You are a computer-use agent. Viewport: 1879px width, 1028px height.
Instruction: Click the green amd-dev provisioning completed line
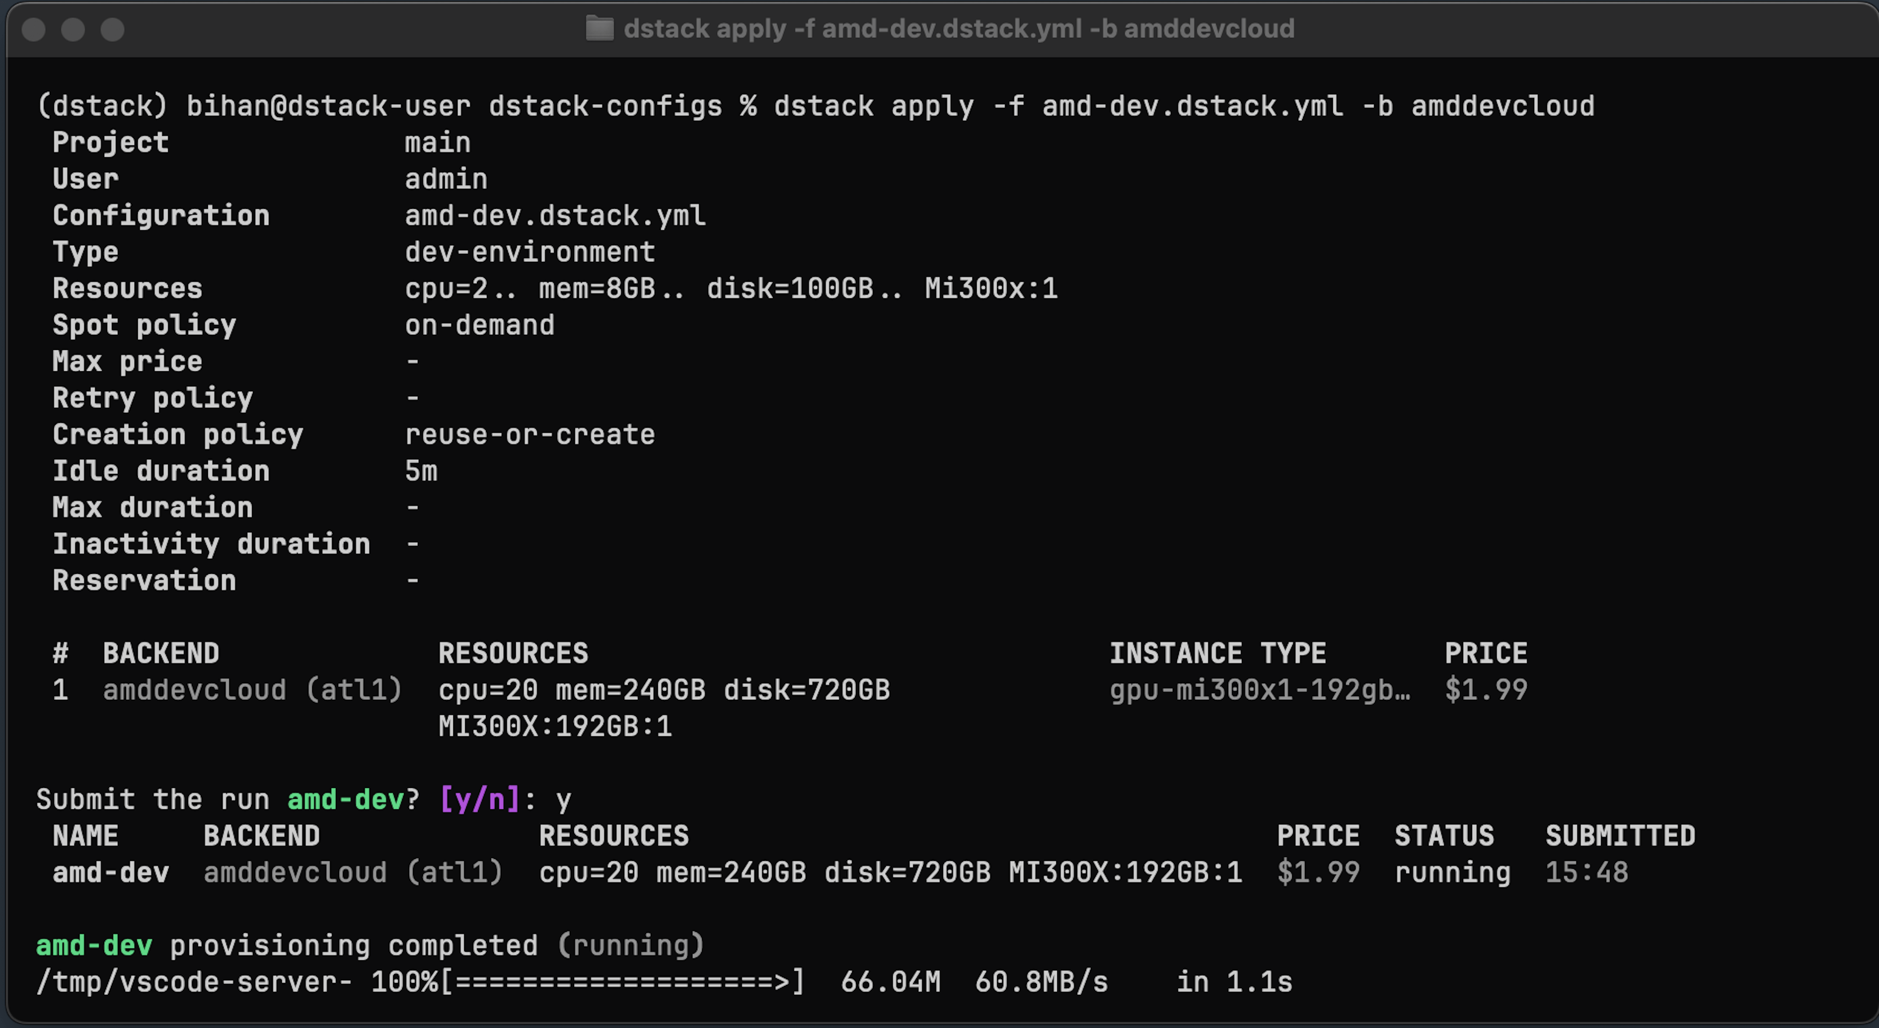coord(370,946)
